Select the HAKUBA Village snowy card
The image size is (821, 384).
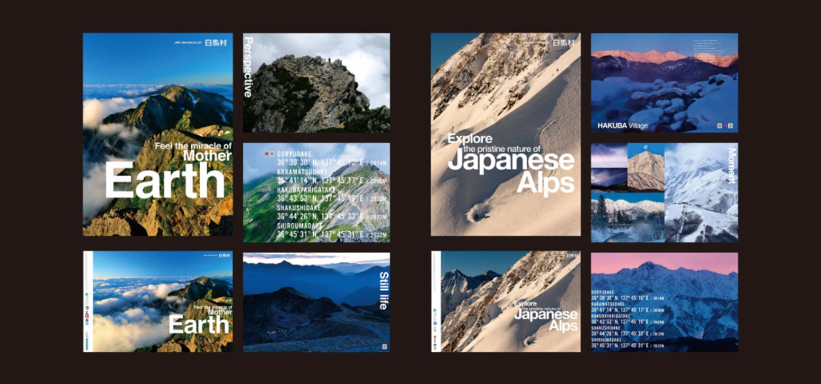664,82
